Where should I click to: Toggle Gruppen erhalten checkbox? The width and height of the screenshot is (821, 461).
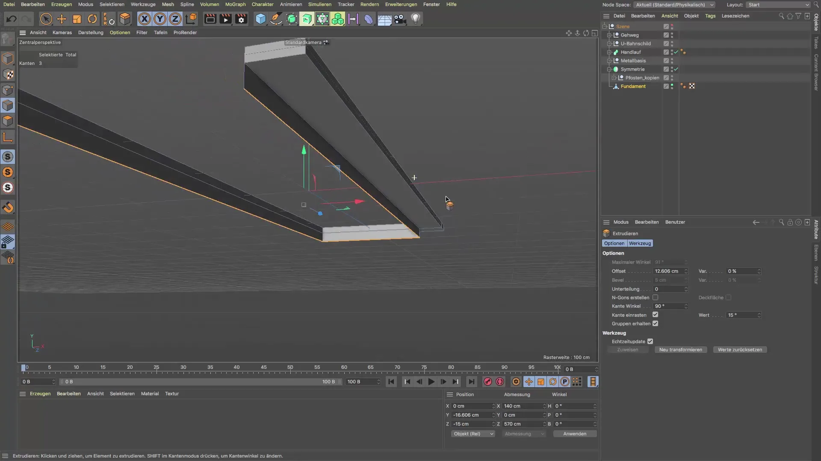click(655, 324)
